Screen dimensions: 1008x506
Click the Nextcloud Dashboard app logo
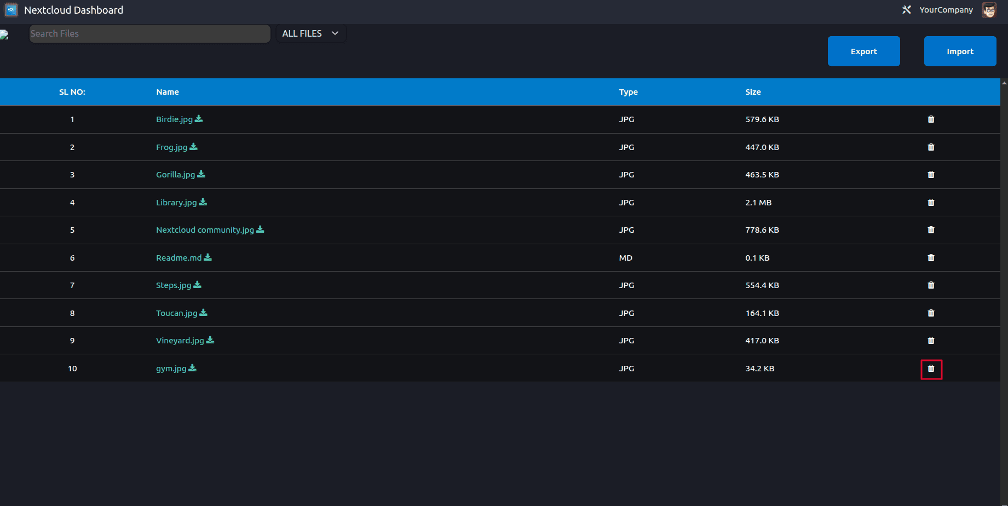[11, 10]
